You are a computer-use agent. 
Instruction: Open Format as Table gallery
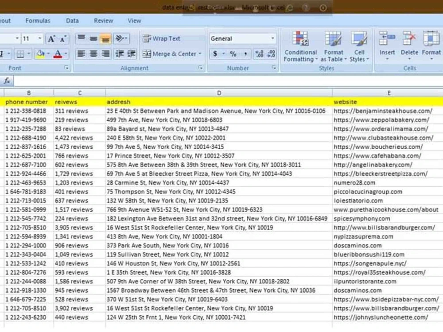(x=334, y=46)
